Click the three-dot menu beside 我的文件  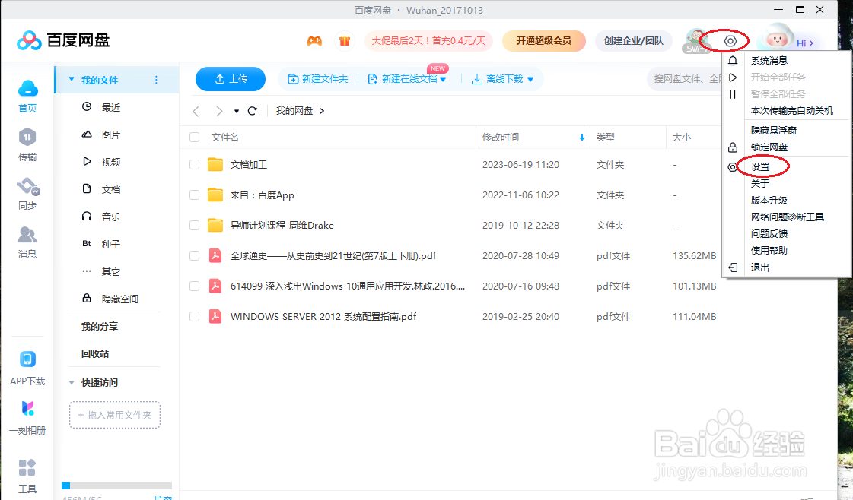coord(156,80)
